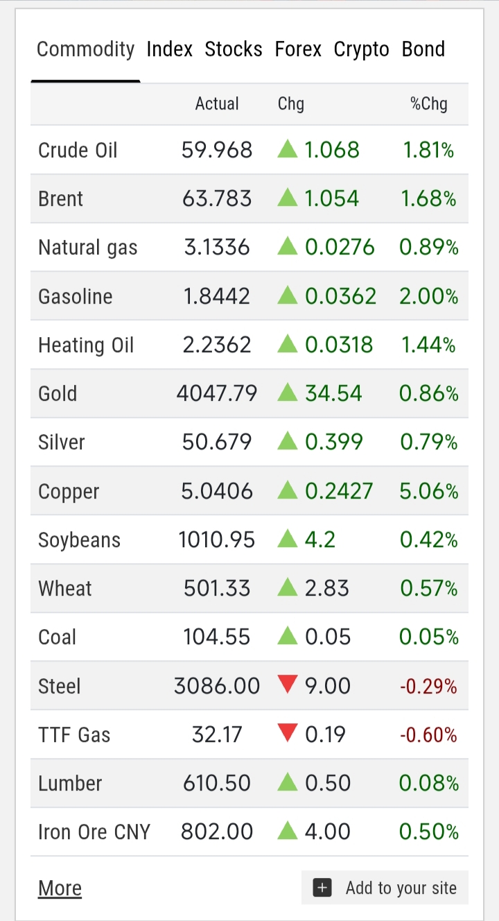This screenshot has width=499, height=921.
Task: Go to the Bond tab
Action: pyautogui.click(x=423, y=49)
